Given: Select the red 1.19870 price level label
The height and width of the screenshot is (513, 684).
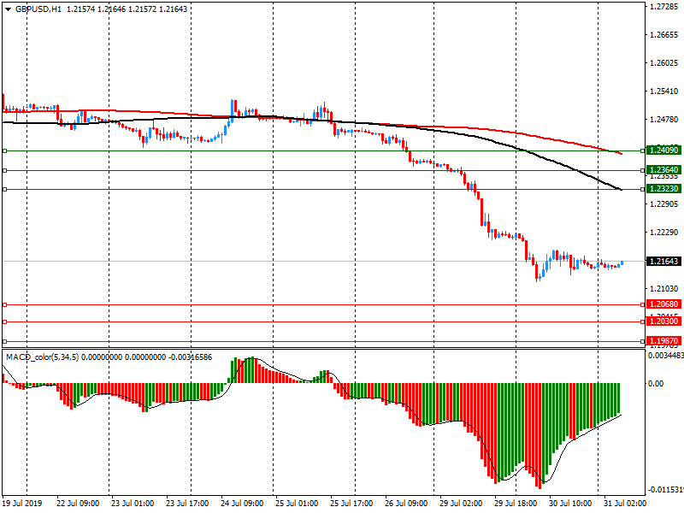Looking at the screenshot, I should click(x=664, y=341).
